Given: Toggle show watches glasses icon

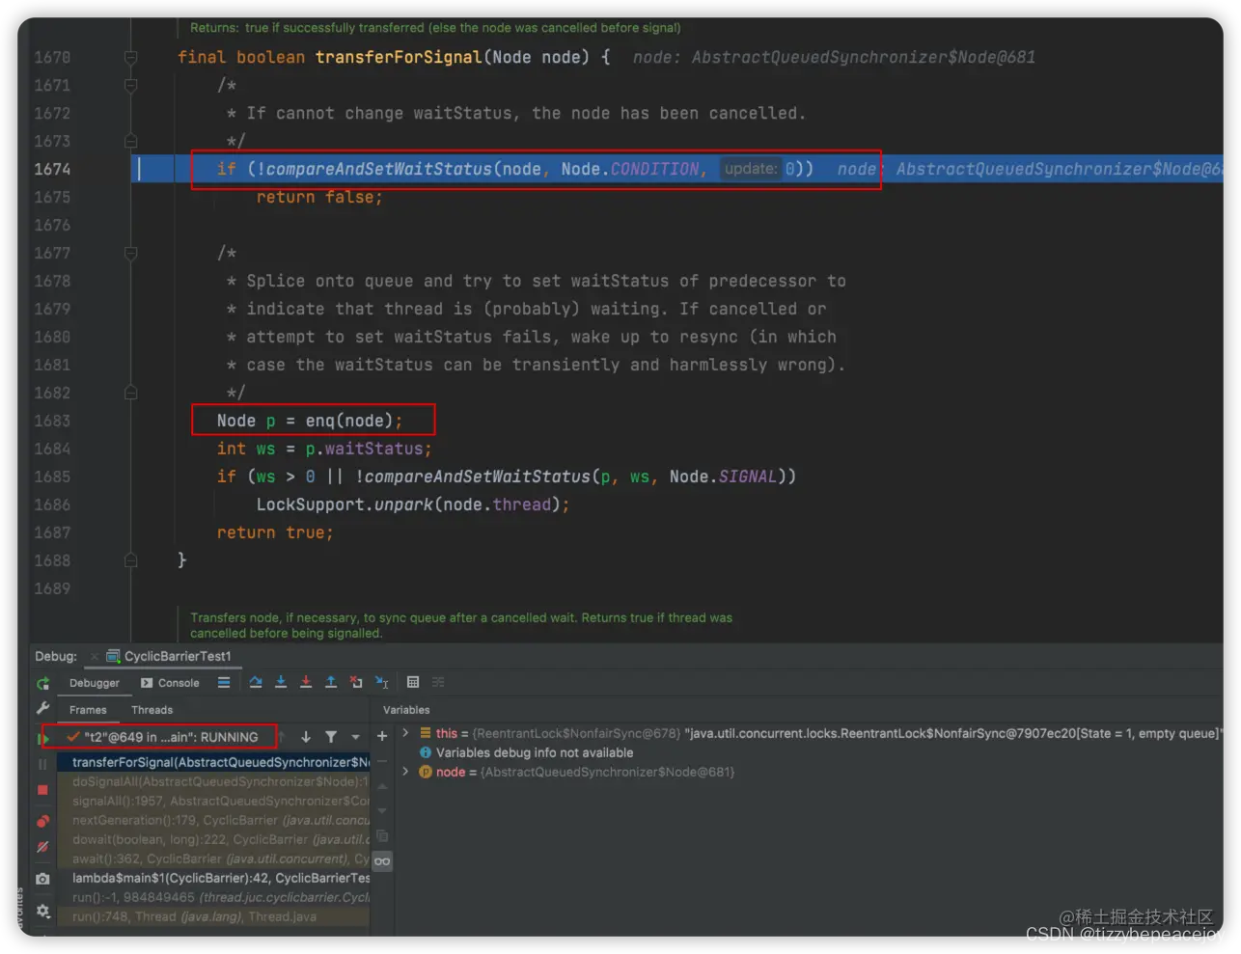Looking at the screenshot, I should coord(382,861).
